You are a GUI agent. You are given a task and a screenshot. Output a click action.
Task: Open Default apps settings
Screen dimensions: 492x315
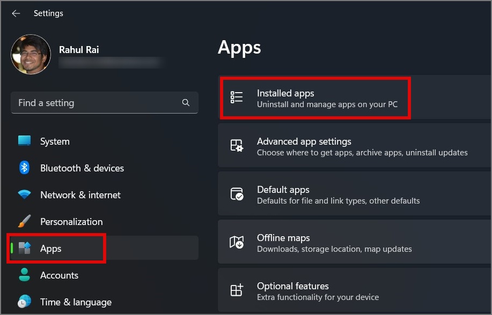coord(355,194)
